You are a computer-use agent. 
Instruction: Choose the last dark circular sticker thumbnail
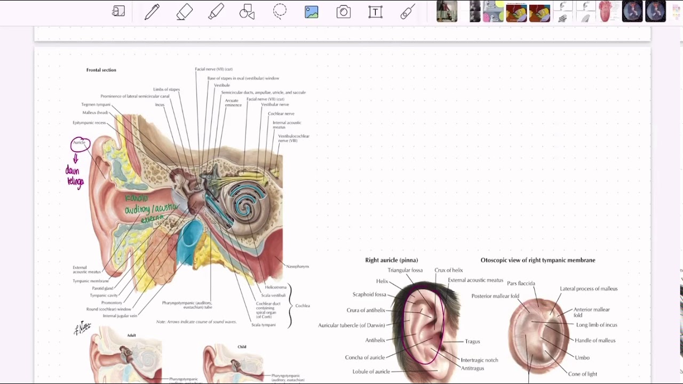[655, 11]
